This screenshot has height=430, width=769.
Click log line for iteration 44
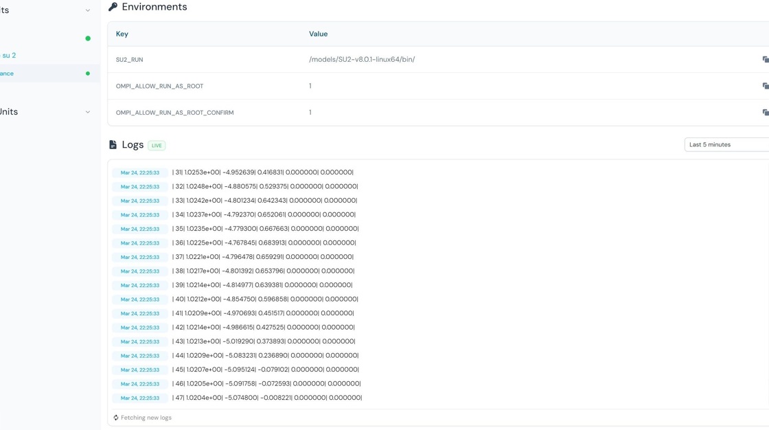point(265,355)
